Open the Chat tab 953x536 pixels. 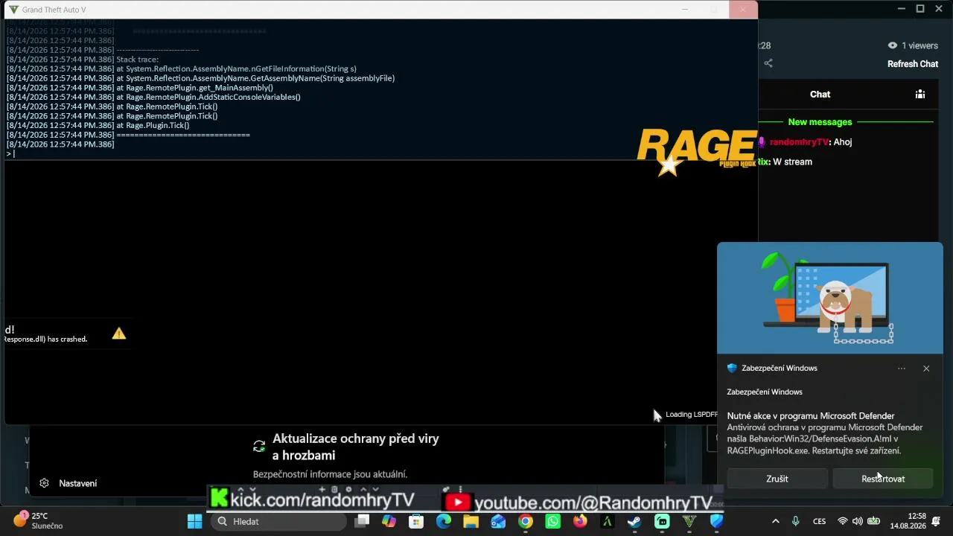[x=820, y=95]
